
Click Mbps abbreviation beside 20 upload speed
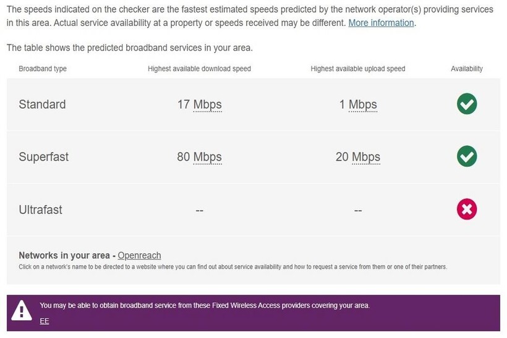pyautogui.click(x=366, y=157)
